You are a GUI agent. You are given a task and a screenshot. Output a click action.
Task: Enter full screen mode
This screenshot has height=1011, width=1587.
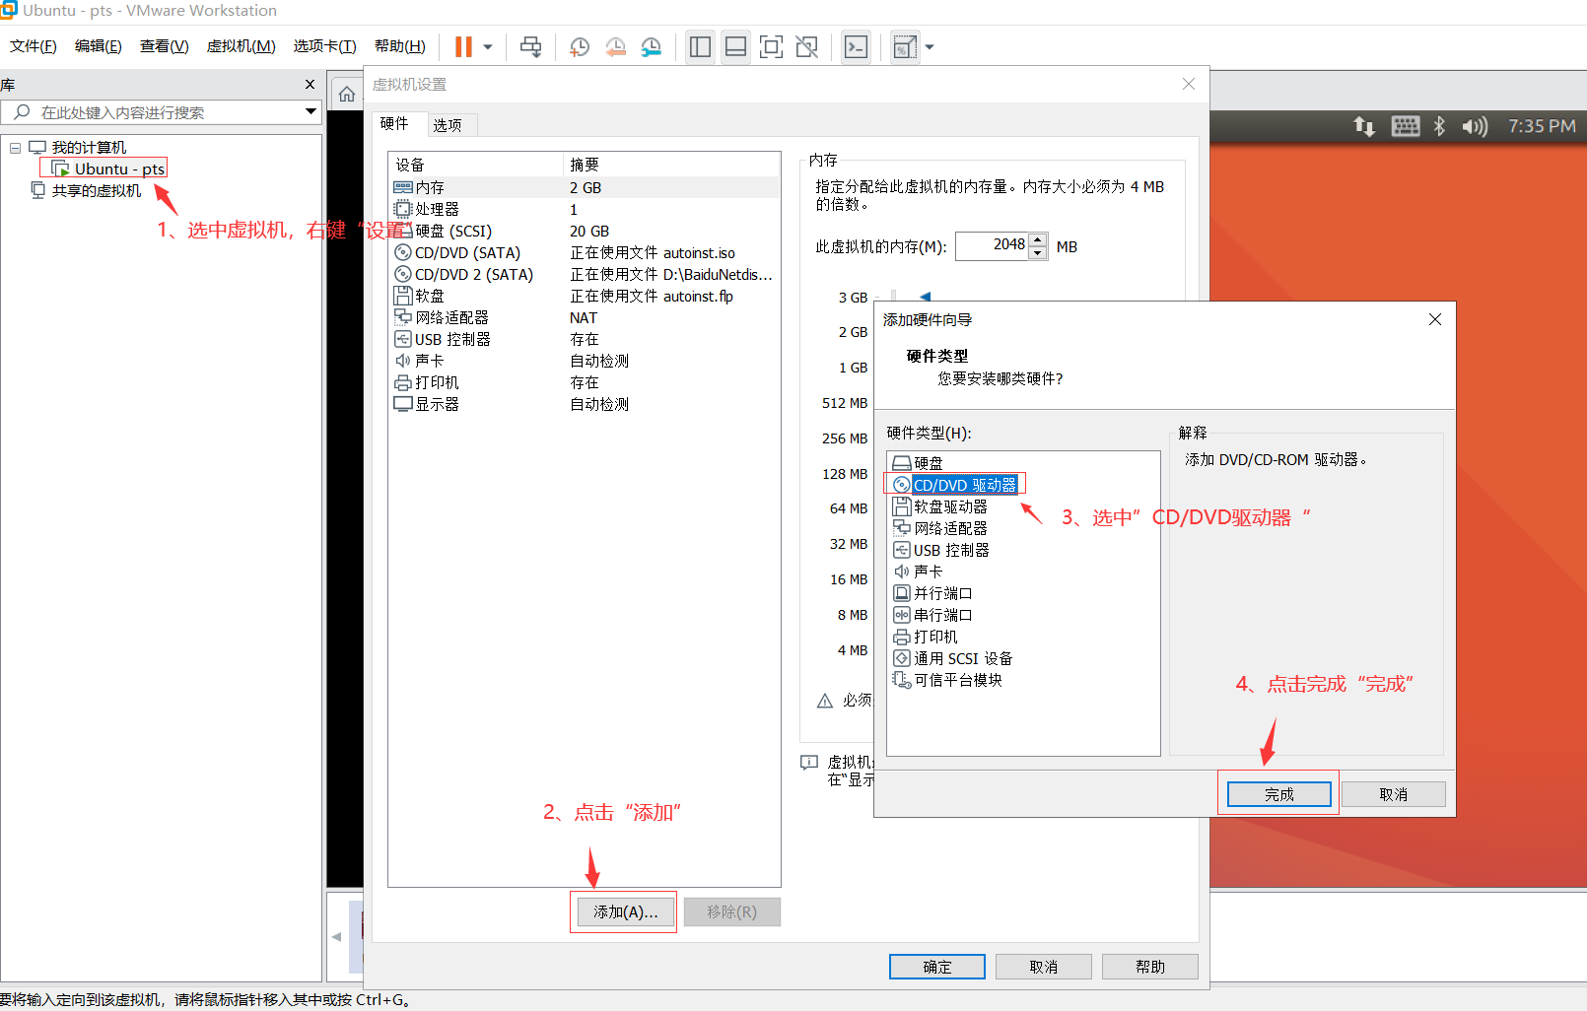[x=771, y=46]
